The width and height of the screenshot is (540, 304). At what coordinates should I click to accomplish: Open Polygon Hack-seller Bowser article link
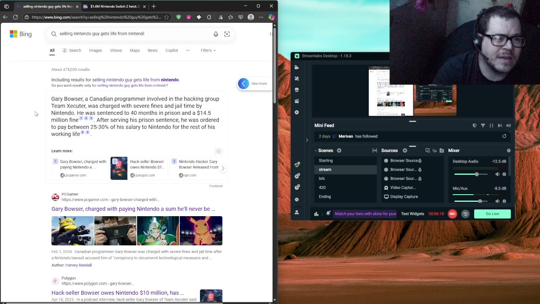click(x=118, y=293)
